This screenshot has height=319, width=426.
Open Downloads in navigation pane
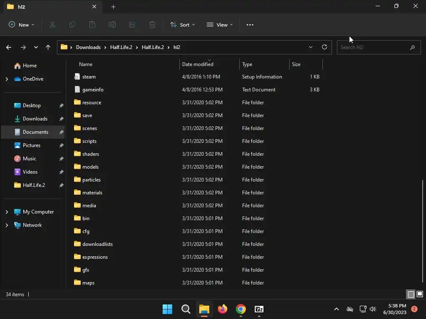pos(35,119)
